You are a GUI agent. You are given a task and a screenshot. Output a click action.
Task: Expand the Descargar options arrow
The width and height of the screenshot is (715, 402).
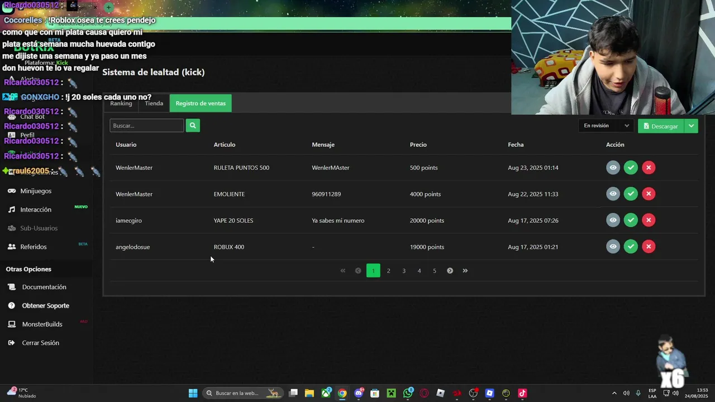tap(691, 126)
